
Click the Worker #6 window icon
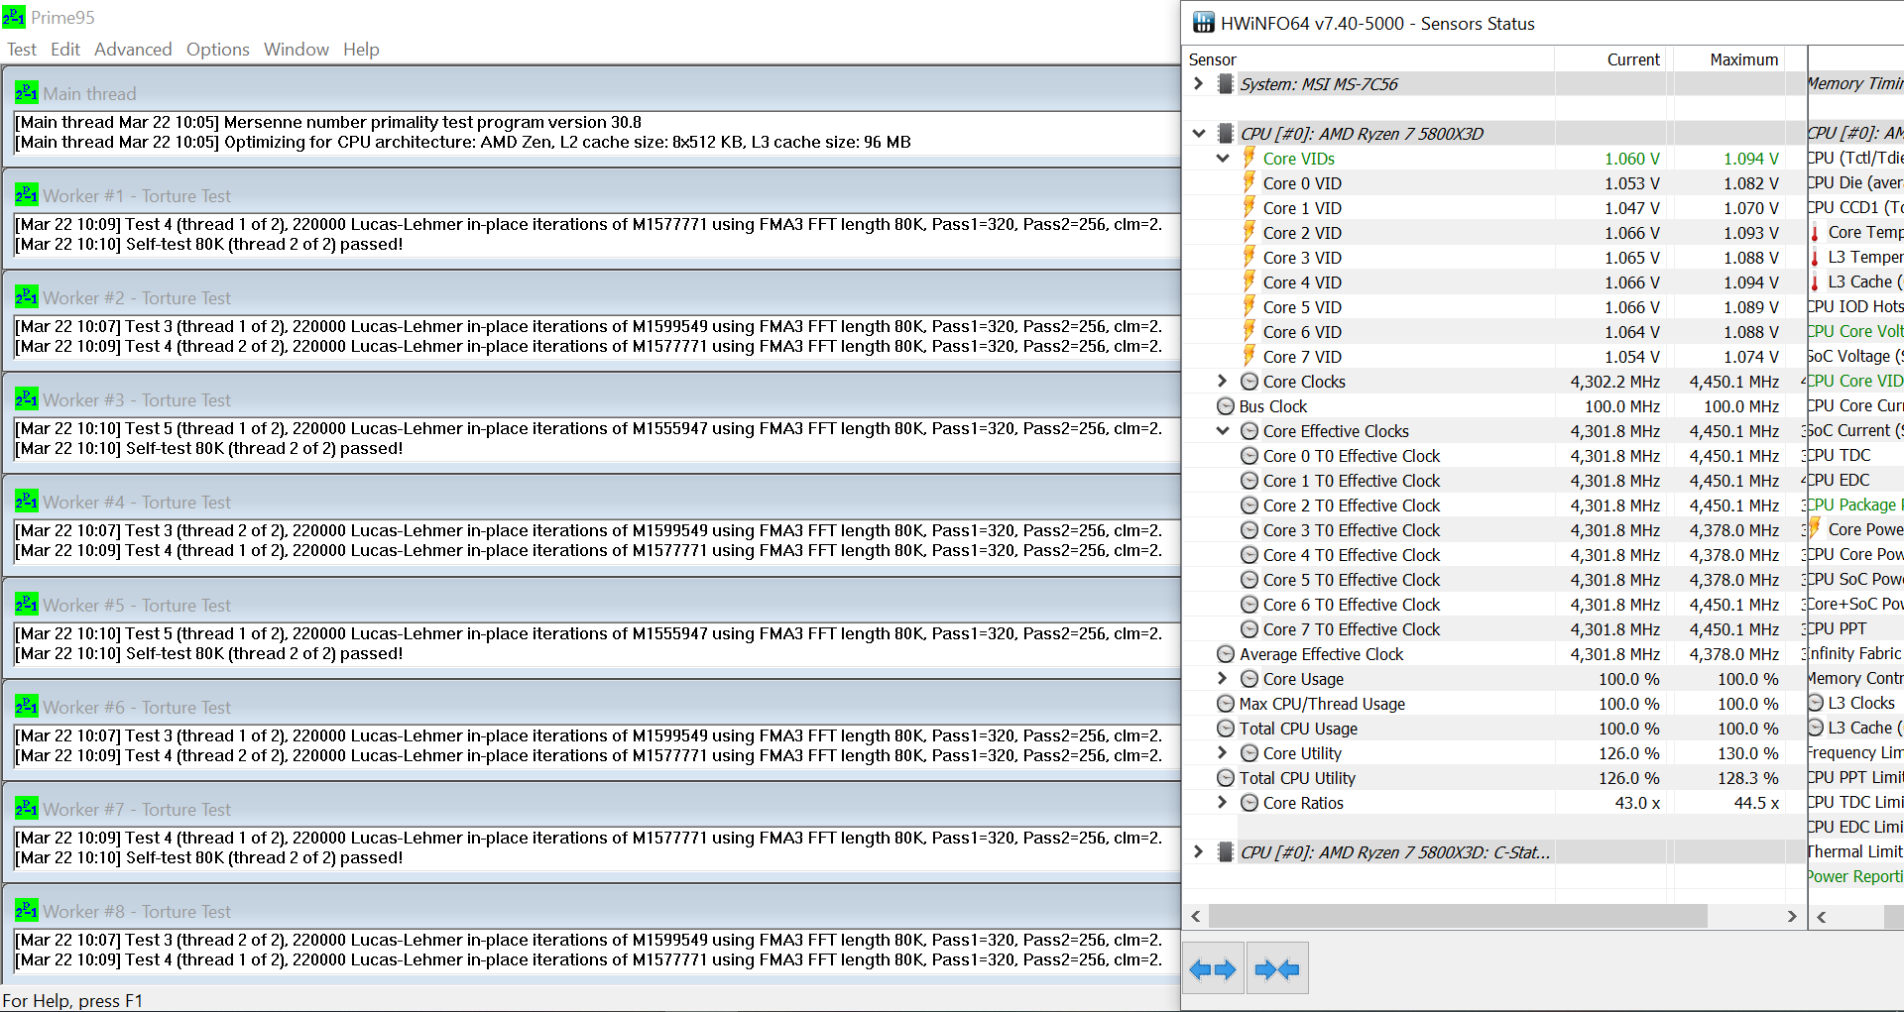27,707
